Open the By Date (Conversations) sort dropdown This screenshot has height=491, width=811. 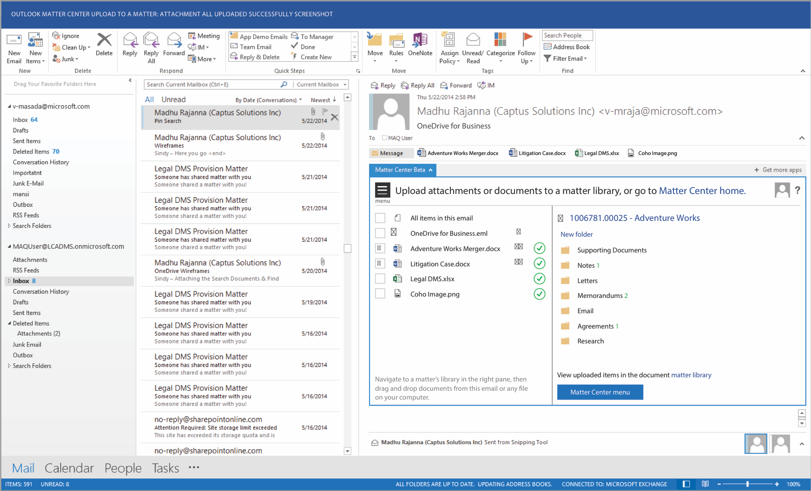(x=269, y=100)
